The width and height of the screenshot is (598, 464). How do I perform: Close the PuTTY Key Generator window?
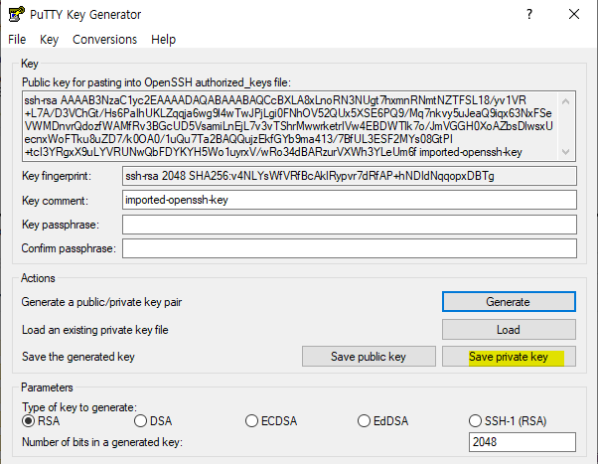574,14
